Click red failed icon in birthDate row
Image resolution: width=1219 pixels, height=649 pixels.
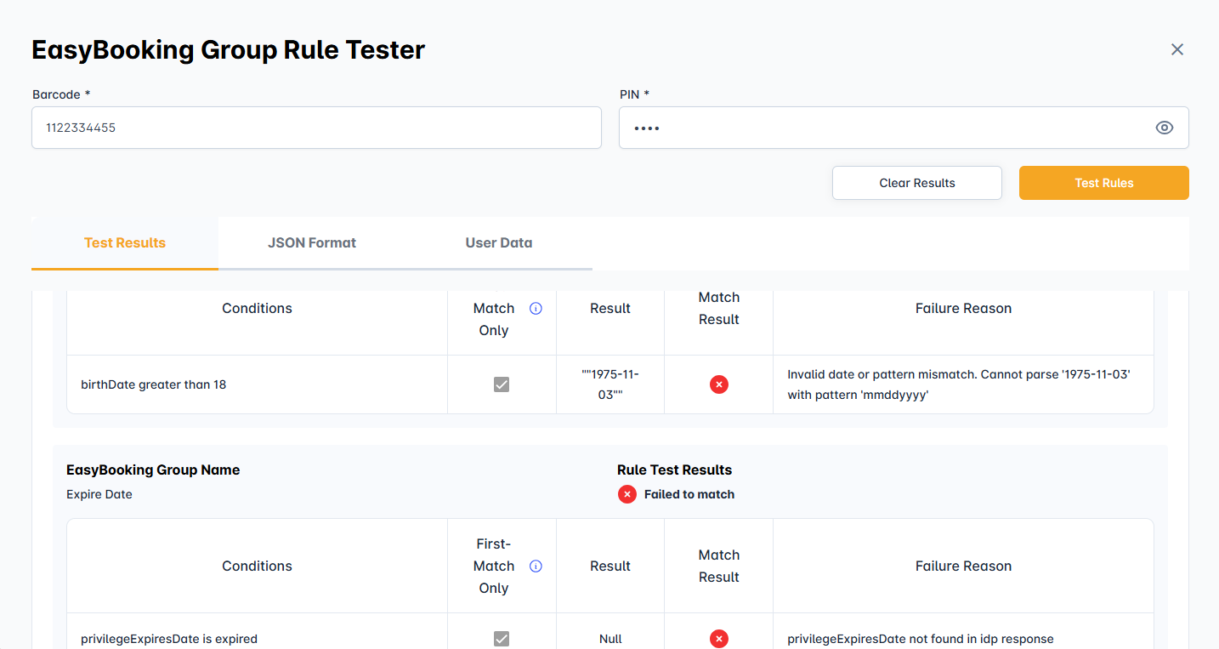718,384
